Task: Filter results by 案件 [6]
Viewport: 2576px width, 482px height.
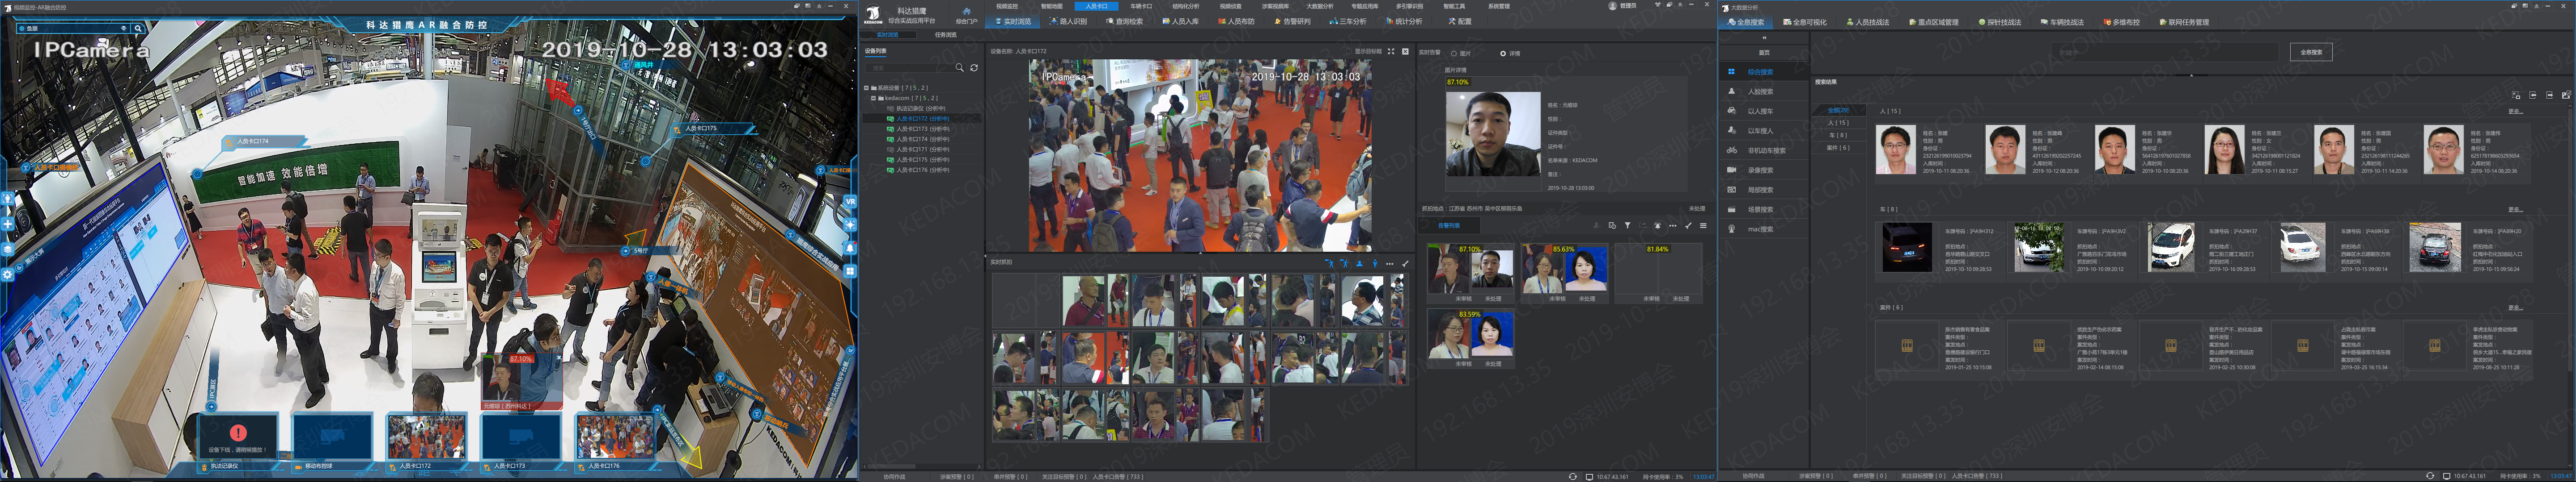Action: [1838, 148]
